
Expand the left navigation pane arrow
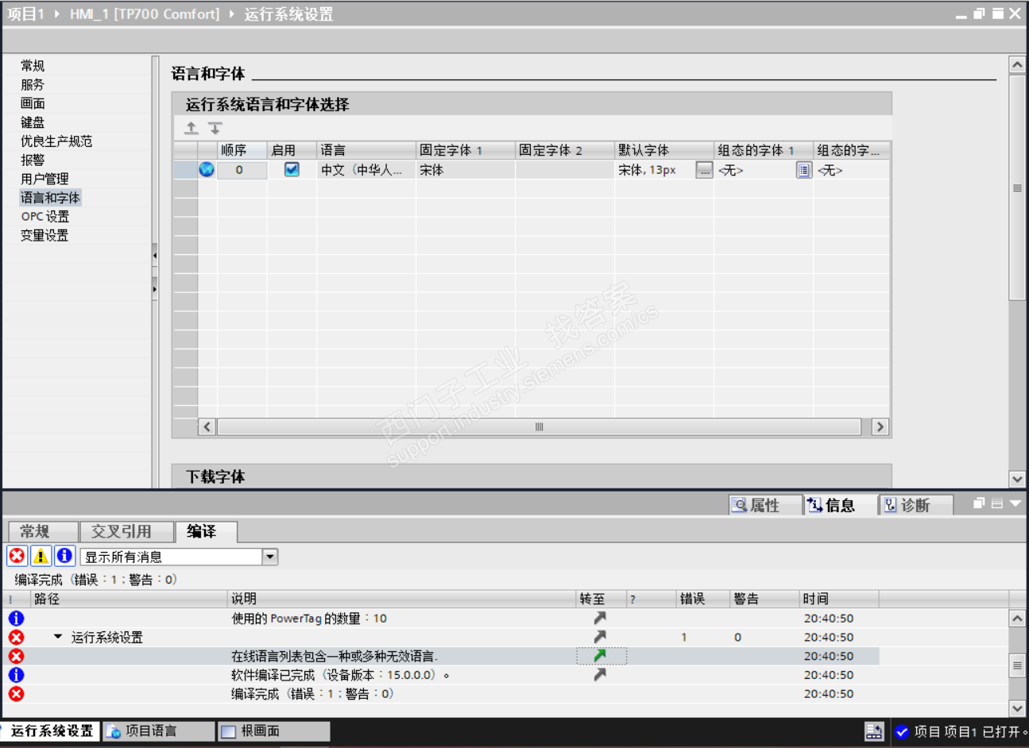154,289
